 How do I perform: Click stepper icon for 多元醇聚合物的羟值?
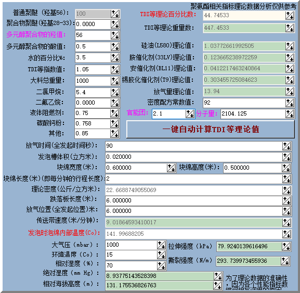(115, 35)
